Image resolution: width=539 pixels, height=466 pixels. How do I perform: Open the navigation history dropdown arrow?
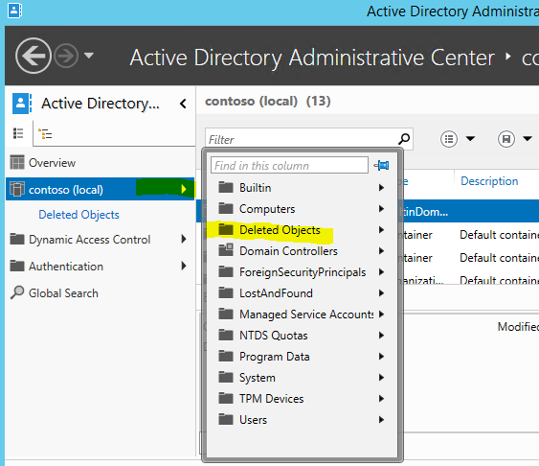(x=89, y=55)
